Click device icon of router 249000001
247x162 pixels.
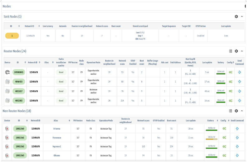7,72
